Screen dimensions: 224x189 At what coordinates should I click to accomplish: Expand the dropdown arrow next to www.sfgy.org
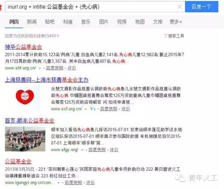(82, 150)
